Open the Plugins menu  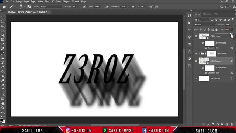point(66,1)
